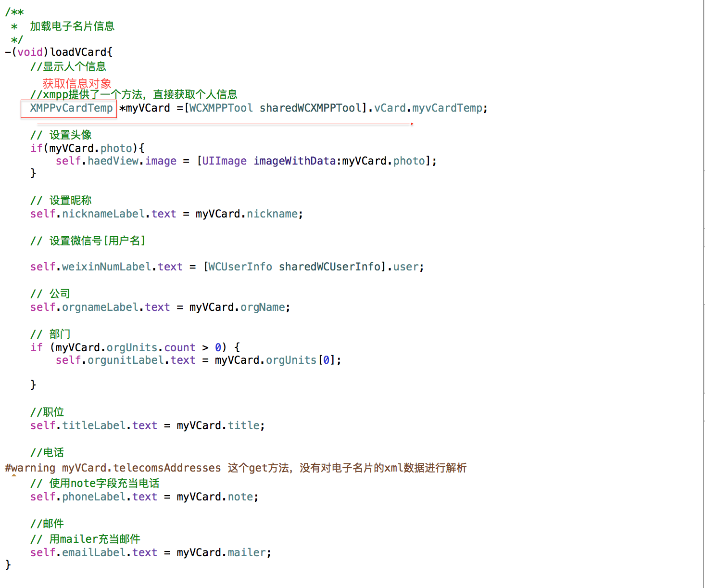Click the loadVCard method name
The image size is (705, 588).
tap(78, 52)
